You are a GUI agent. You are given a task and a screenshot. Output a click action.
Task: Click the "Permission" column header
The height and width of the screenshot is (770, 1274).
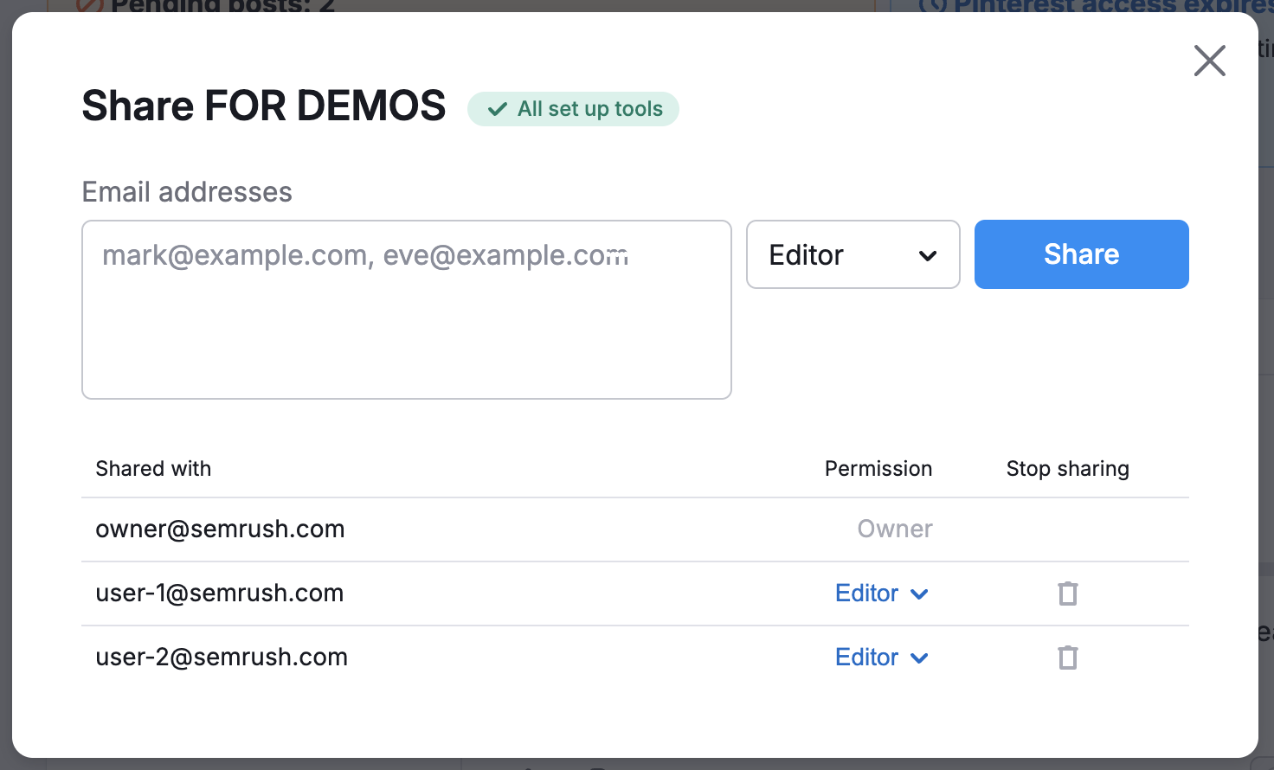[x=878, y=469]
